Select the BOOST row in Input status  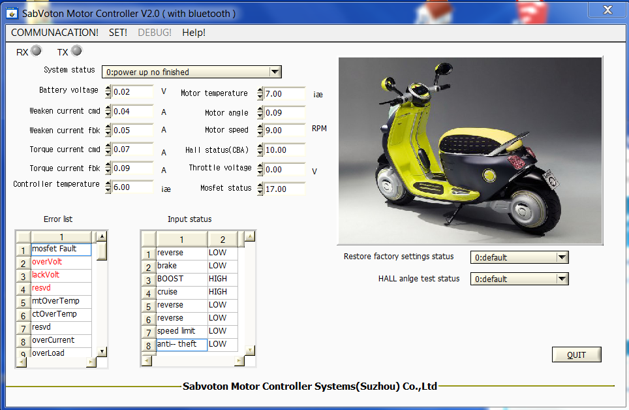[181, 279]
